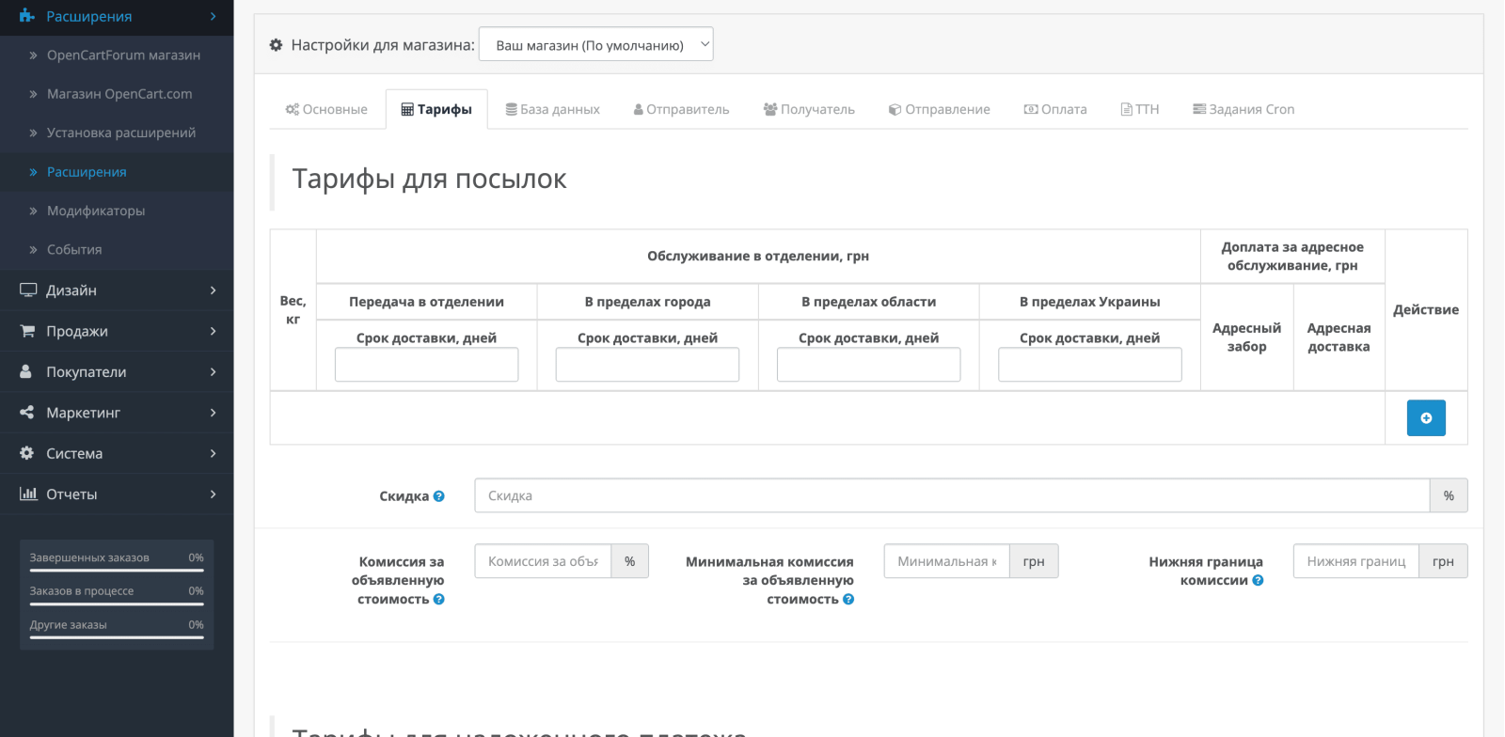Click help icon for Нижняя граница комиссии
This screenshot has width=1505, height=737.
click(x=1258, y=580)
